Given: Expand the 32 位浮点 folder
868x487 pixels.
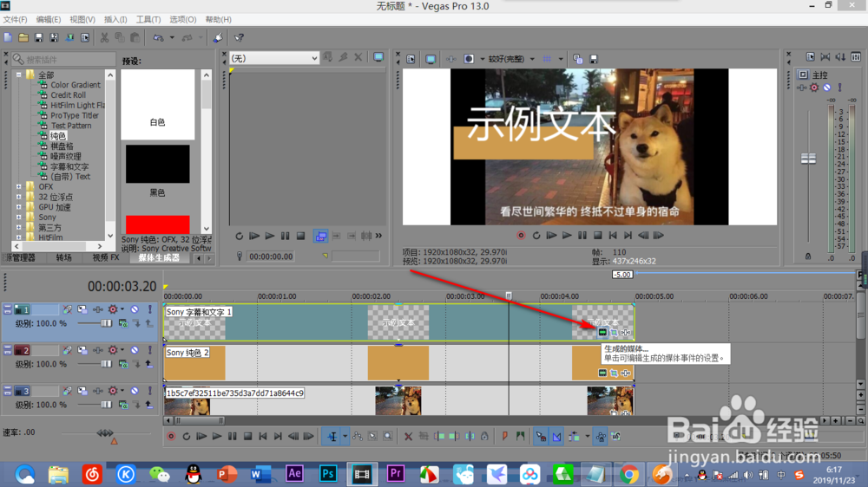Looking at the screenshot, I should [19, 197].
